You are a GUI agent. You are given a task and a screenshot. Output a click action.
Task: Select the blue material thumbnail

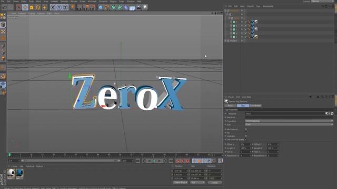point(19,174)
